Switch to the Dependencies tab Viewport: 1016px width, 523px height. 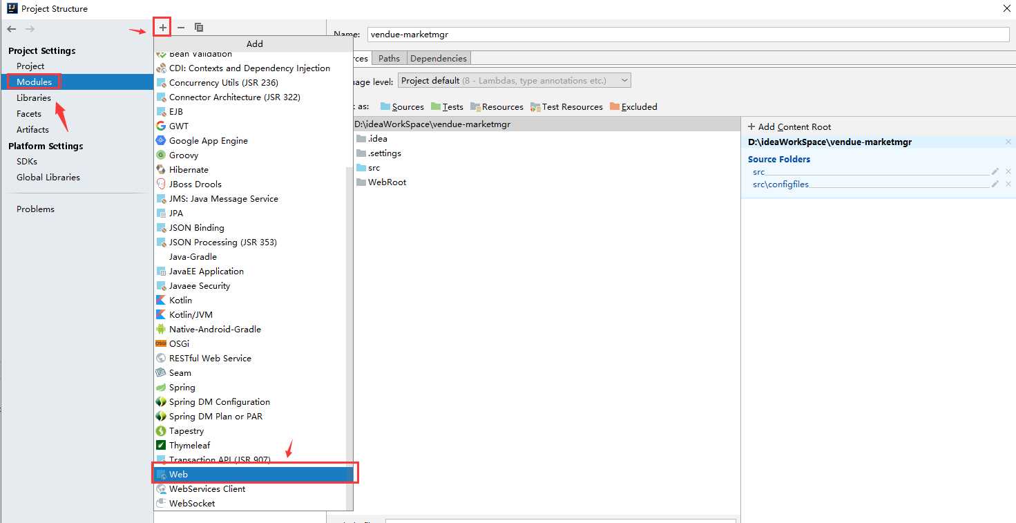(439, 58)
